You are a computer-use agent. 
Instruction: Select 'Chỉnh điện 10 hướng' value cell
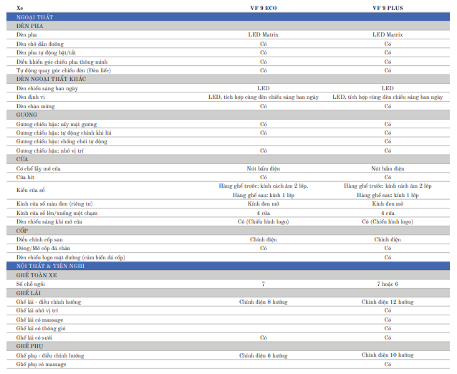(x=388, y=355)
